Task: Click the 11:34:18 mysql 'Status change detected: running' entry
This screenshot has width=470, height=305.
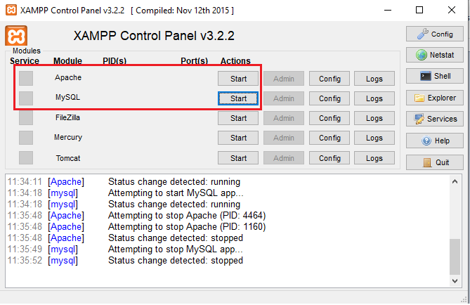Action: tap(124, 205)
